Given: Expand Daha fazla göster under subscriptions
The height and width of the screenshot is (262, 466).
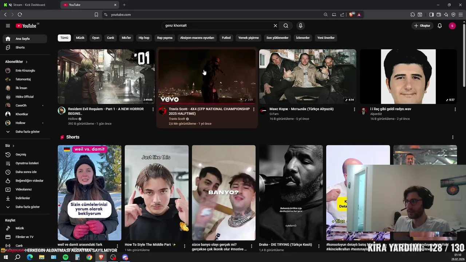Looking at the screenshot, I should pyautogui.click(x=25, y=131).
